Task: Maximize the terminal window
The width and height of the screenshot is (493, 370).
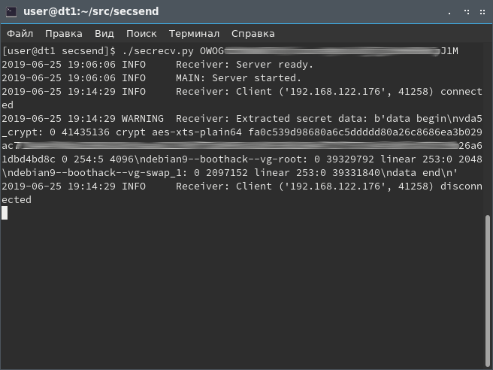Action: tap(465, 12)
